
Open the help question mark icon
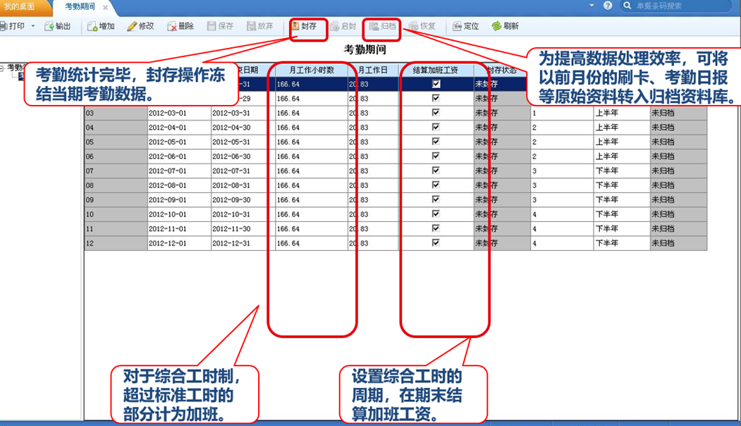pos(608,6)
